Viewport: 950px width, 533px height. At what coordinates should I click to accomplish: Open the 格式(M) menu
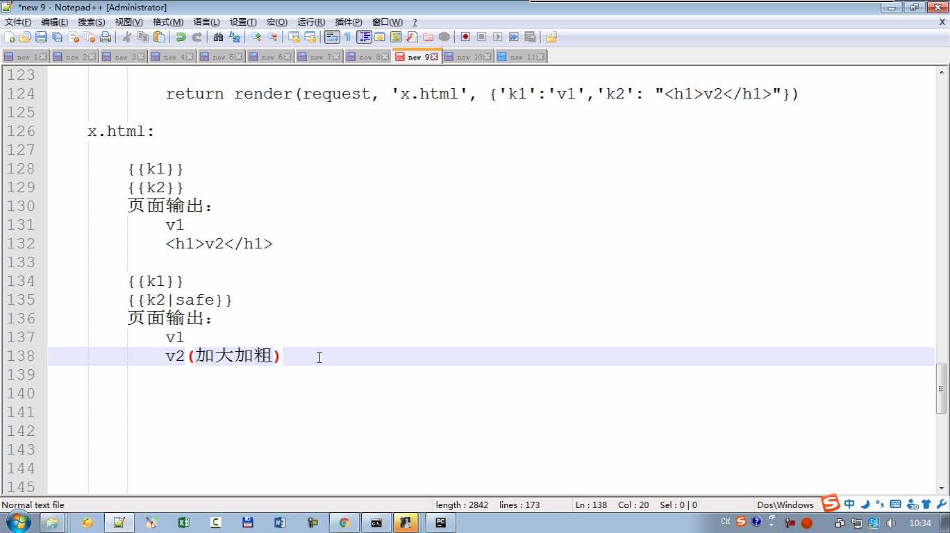click(x=168, y=22)
